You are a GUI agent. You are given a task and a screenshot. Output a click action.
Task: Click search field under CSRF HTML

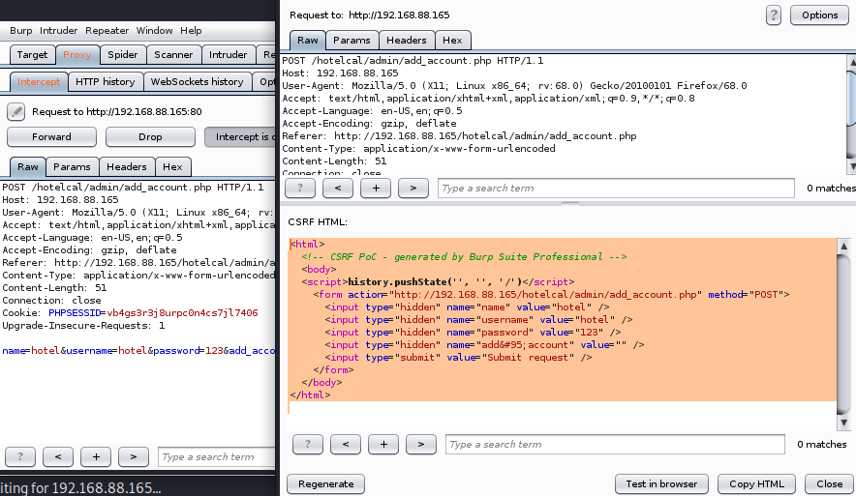click(615, 444)
